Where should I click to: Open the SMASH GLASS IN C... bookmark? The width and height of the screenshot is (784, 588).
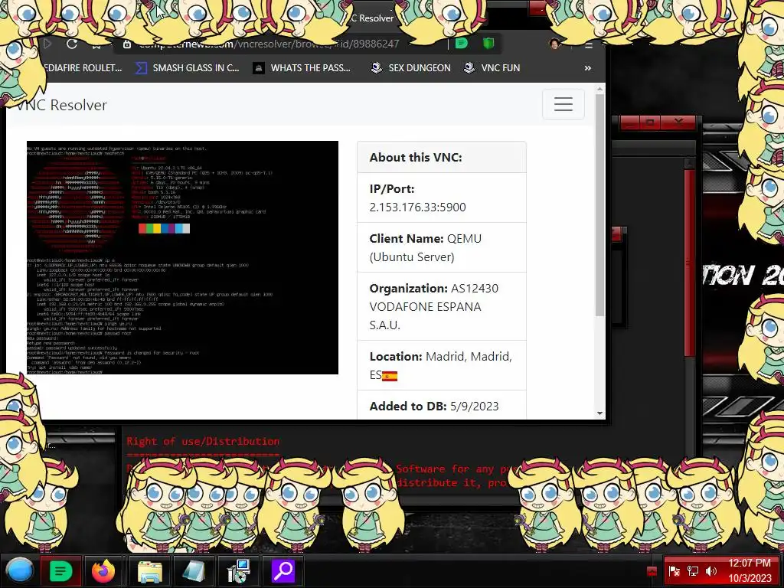pyautogui.click(x=188, y=67)
